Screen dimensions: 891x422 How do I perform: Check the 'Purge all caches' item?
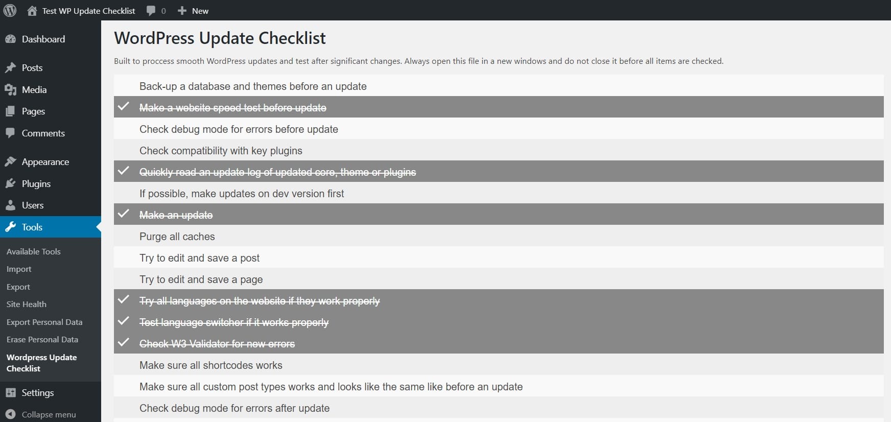(499, 236)
